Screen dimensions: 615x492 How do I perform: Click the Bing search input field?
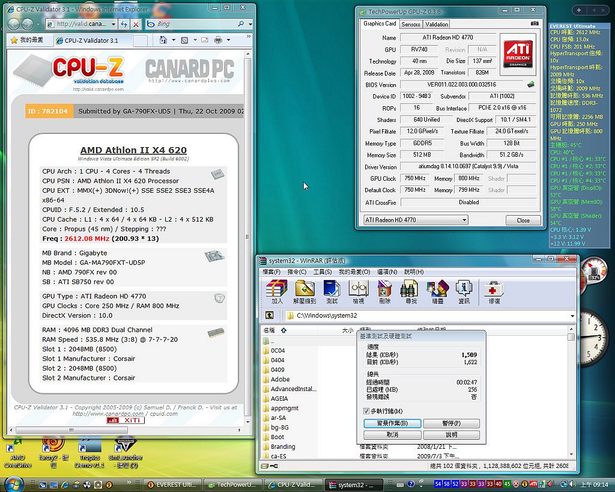[x=196, y=24]
